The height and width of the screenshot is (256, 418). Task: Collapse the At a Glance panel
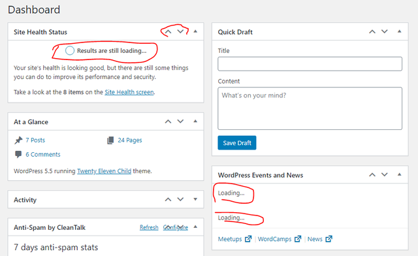pos(195,121)
